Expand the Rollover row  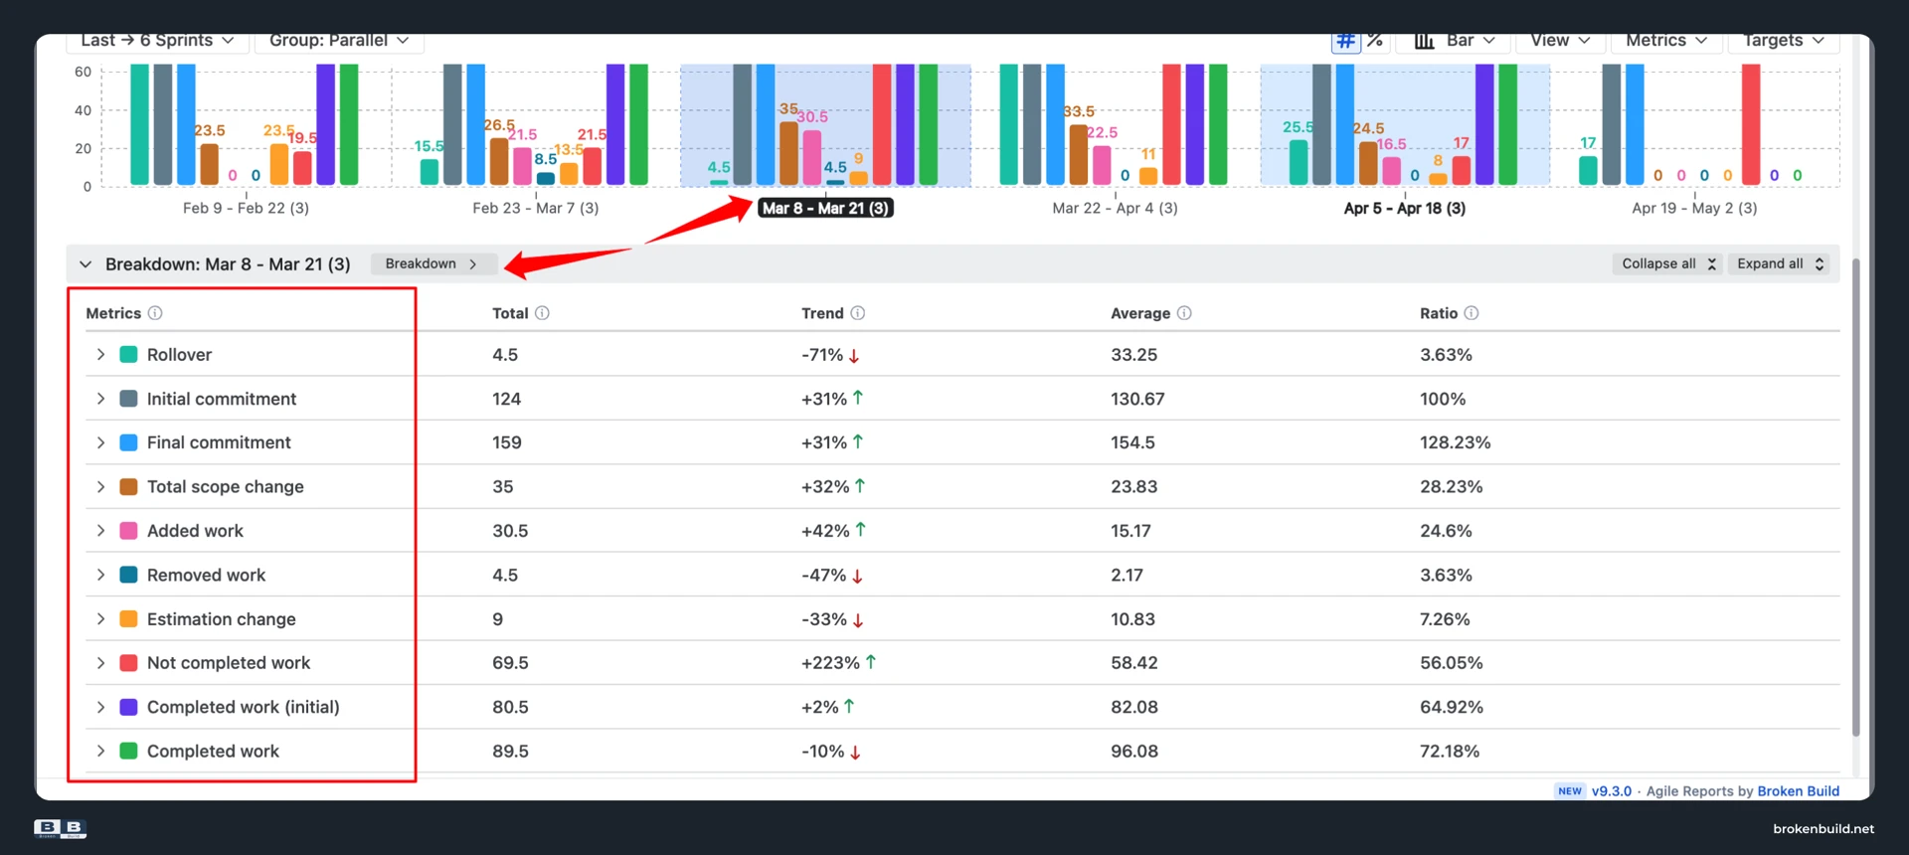click(100, 355)
